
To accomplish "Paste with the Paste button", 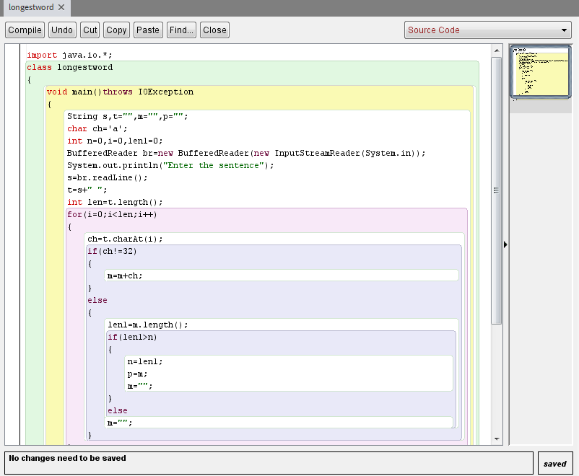I will 148,30.
